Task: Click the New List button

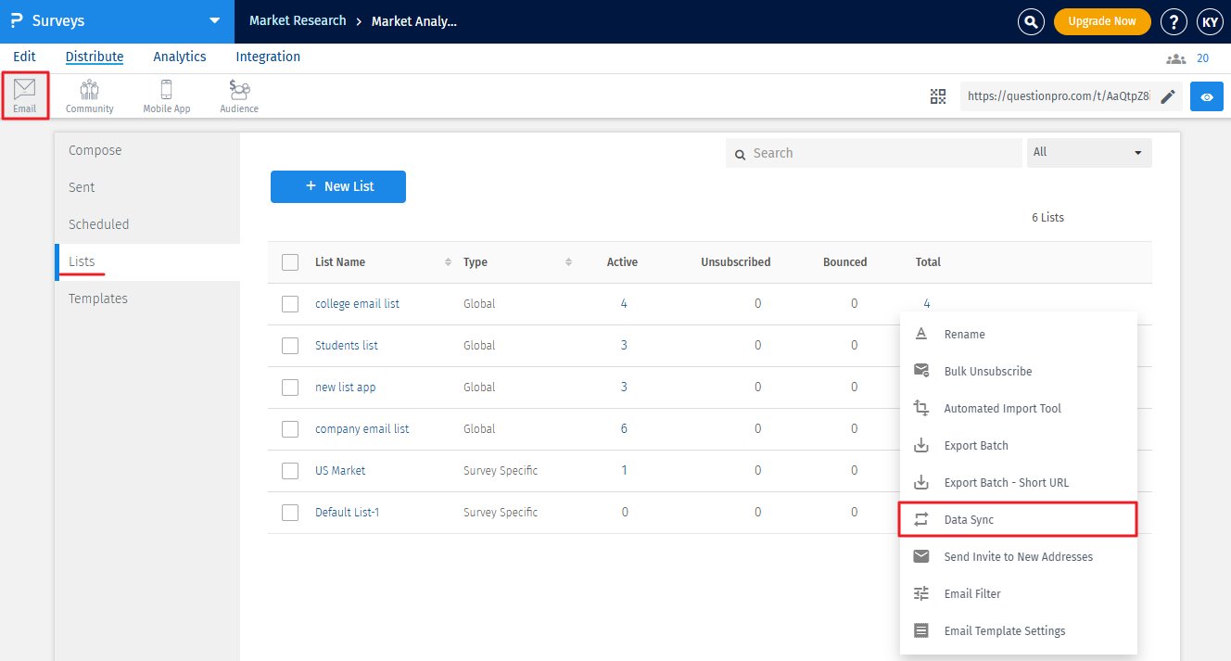Action: pos(338,186)
